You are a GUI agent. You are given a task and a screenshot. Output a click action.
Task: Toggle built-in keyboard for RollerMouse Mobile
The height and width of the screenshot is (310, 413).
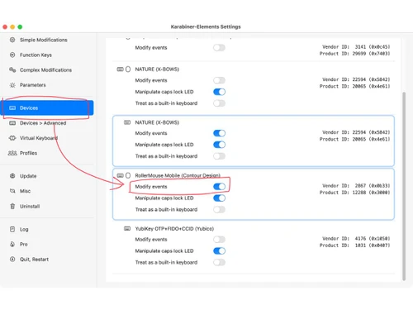[219, 210]
